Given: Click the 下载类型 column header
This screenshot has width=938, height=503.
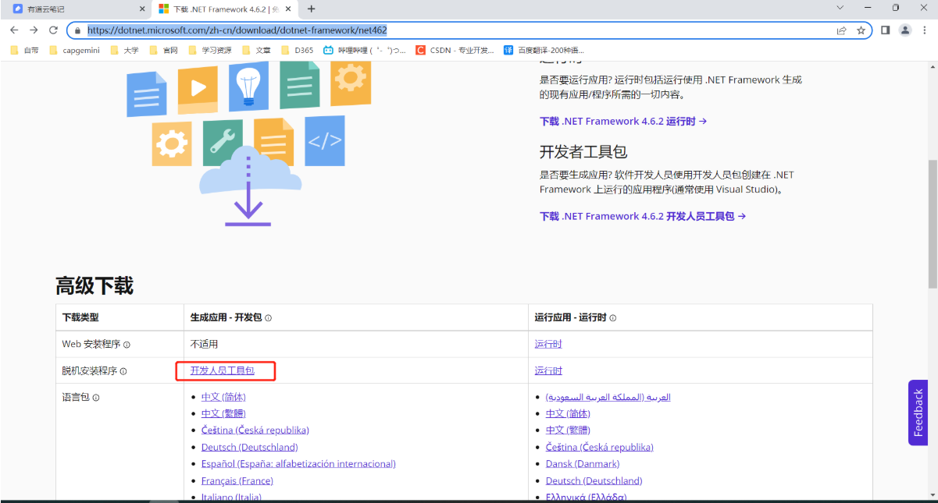Looking at the screenshot, I should [80, 317].
